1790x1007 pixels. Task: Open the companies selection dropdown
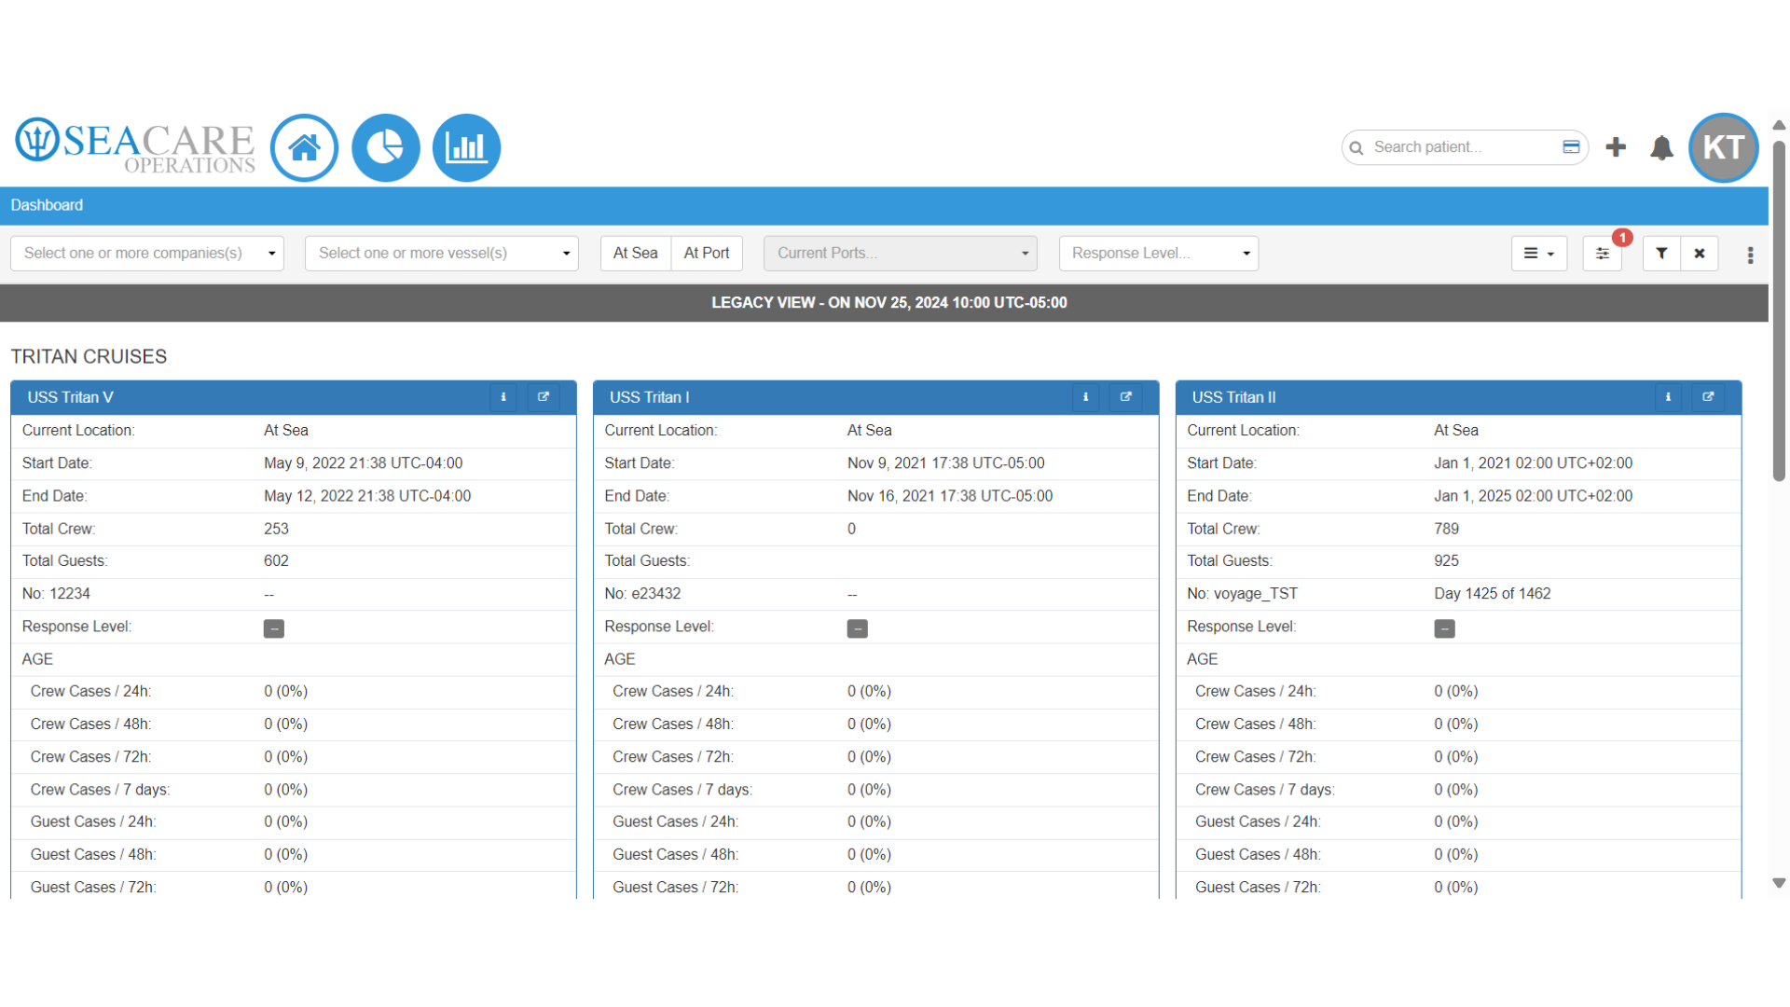[147, 254]
